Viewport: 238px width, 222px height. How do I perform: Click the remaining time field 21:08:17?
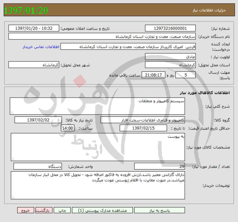point(153,75)
